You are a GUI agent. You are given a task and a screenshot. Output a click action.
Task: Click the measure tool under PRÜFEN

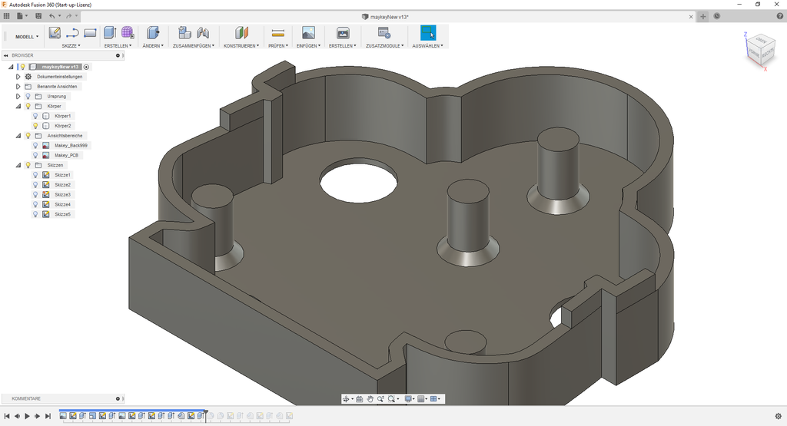[x=278, y=33]
